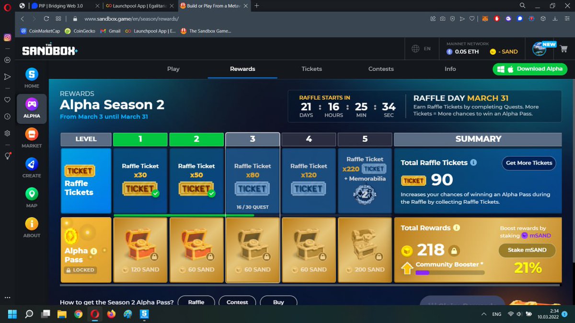Image resolution: width=575 pixels, height=323 pixels.
Task: Open the Create sidebar icon
Action: (x=32, y=168)
